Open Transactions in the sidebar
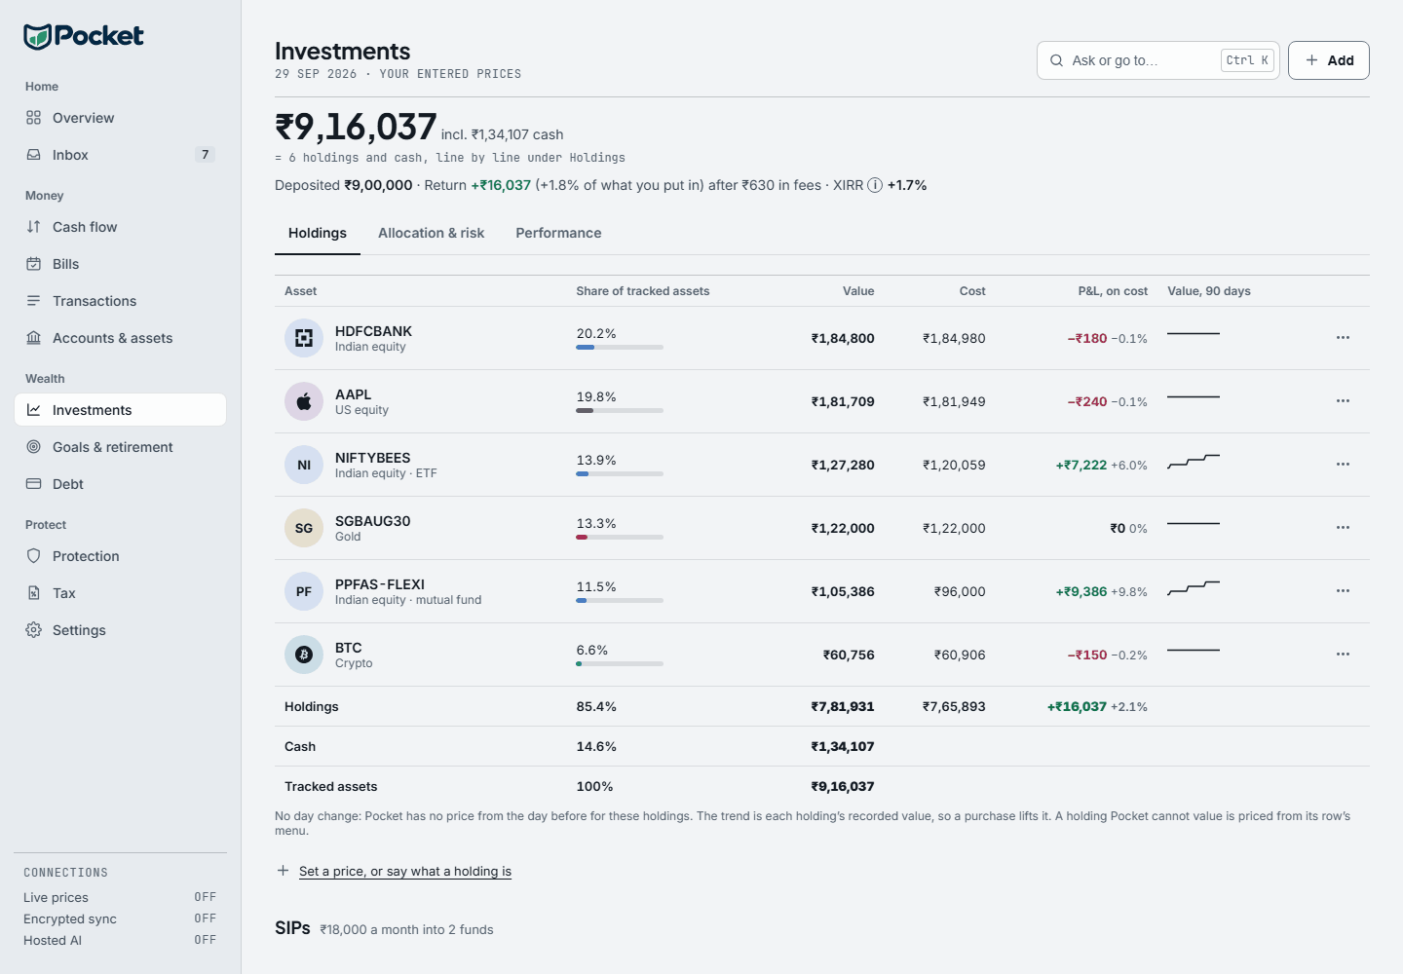Viewport: 1403px width, 974px height. (x=120, y=301)
